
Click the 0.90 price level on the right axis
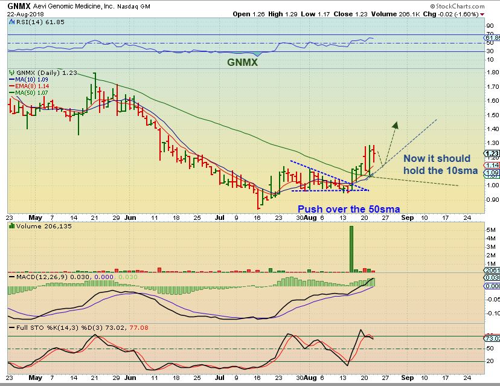tap(493, 200)
